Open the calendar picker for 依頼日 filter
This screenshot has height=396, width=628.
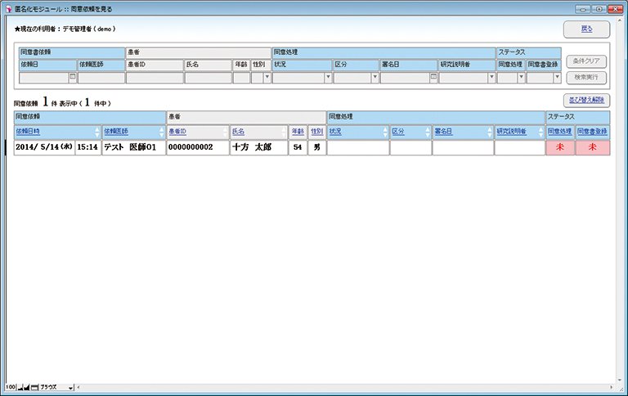[x=73, y=77]
